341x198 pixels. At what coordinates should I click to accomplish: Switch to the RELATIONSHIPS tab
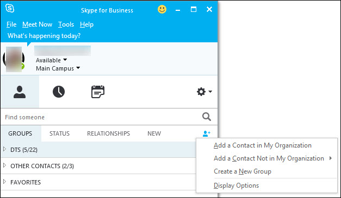coord(108,133)
